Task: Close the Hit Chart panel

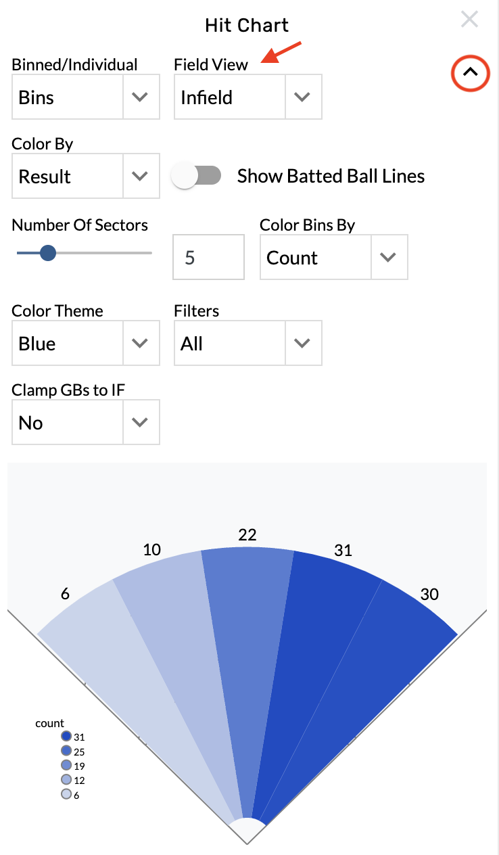Action: pos(469,20)
